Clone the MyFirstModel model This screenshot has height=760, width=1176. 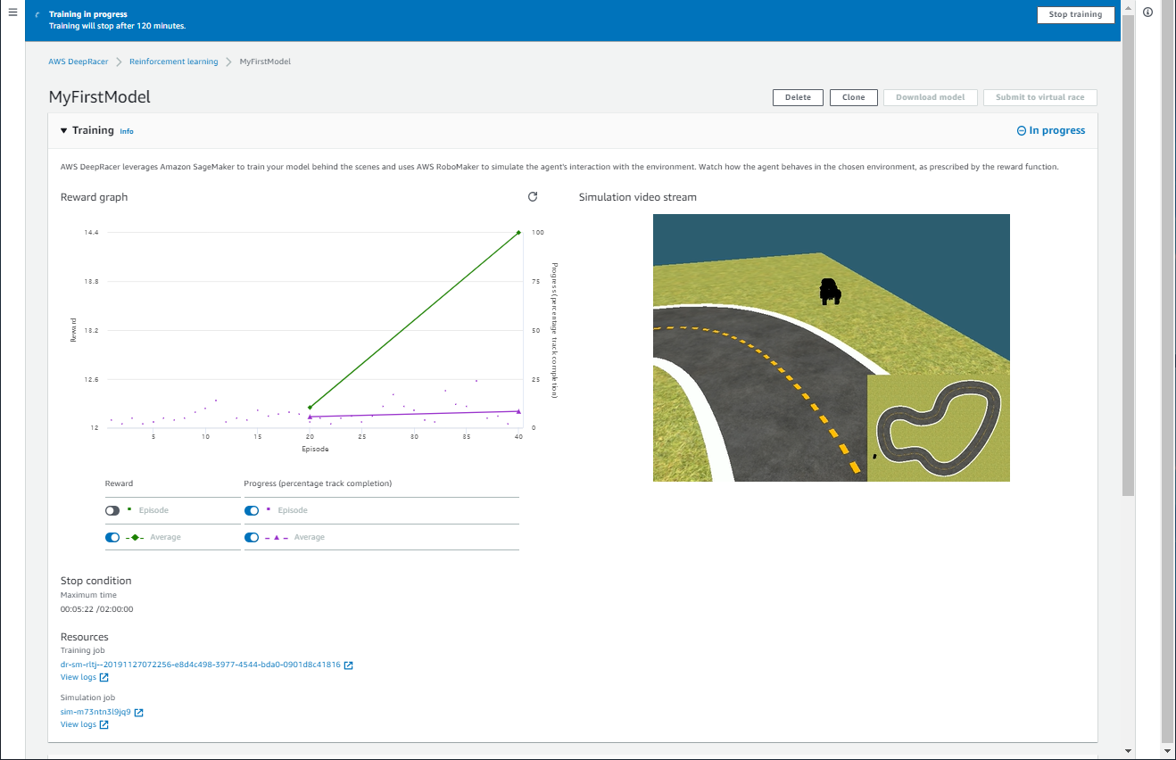[853, 97]
